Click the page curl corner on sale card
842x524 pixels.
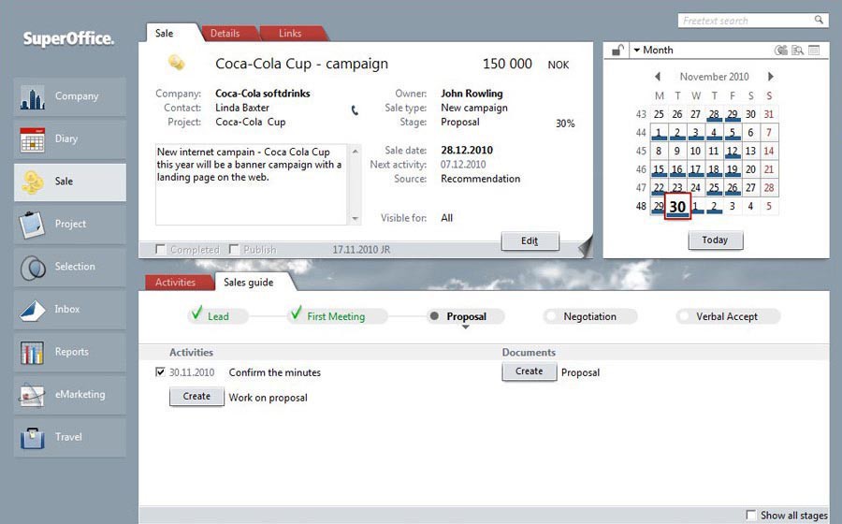click(x=586, y=247)
